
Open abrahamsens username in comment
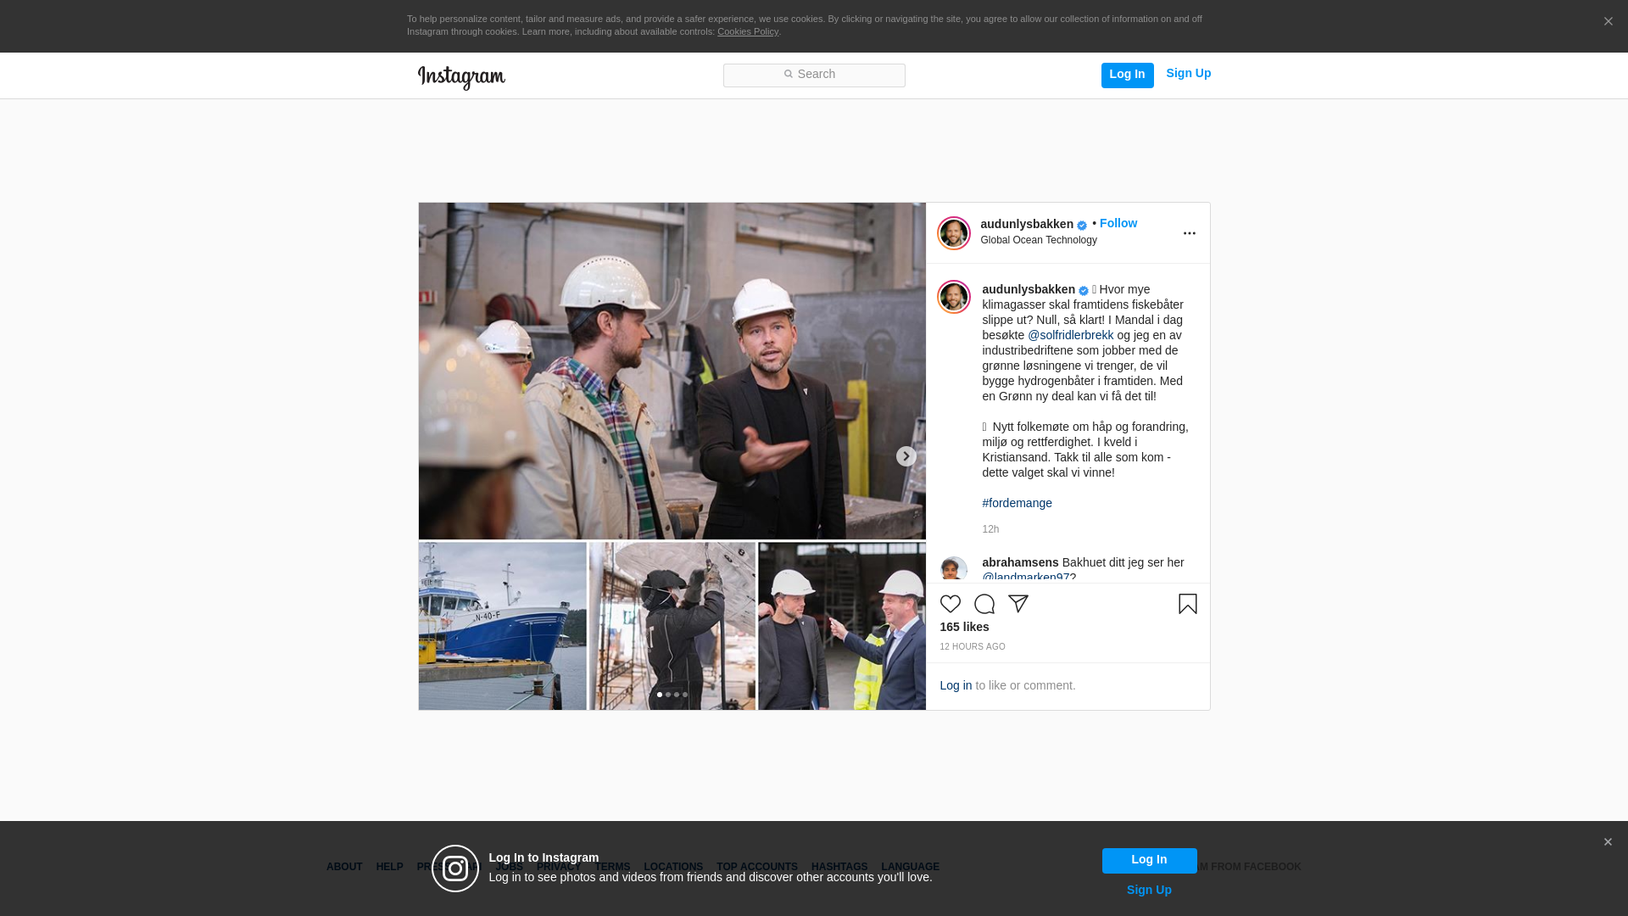coord(1020,562)
